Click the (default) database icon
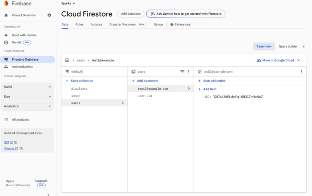 (67, 72)
